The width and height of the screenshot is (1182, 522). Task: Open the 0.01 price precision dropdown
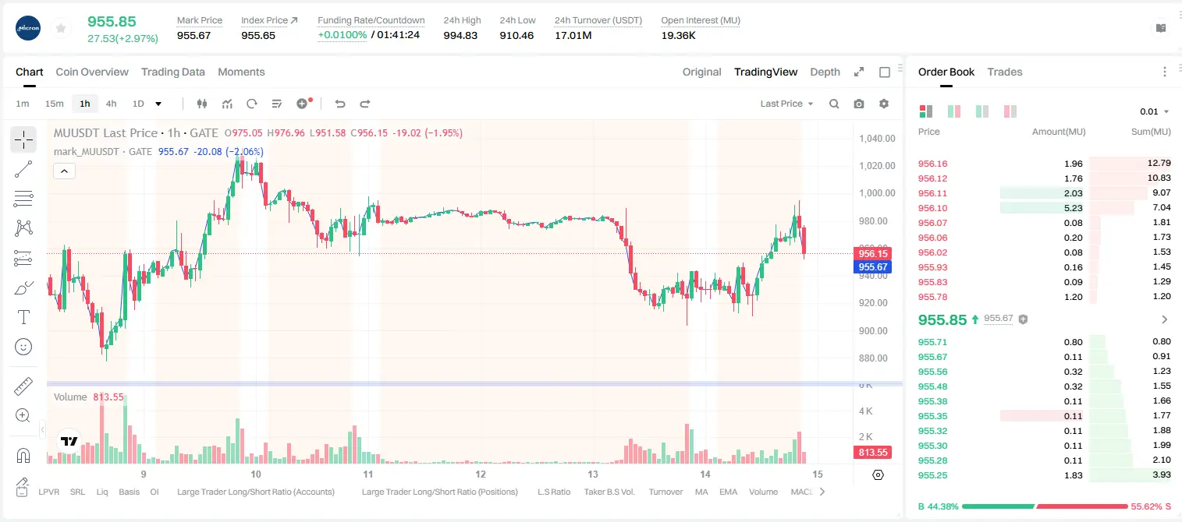click(1155, 111)
